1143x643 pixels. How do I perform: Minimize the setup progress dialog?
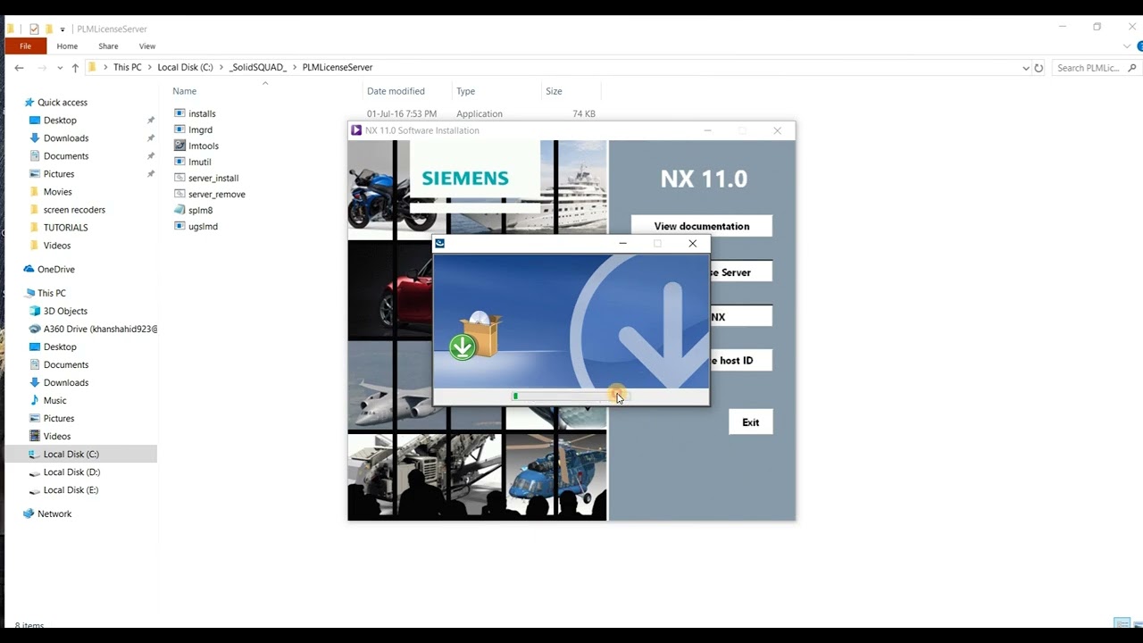[x=623, y=243]
